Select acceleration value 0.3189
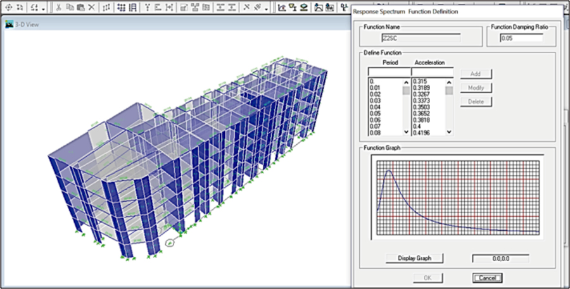The height and width of the screenshot is (289, 570). tap(421, 88)
